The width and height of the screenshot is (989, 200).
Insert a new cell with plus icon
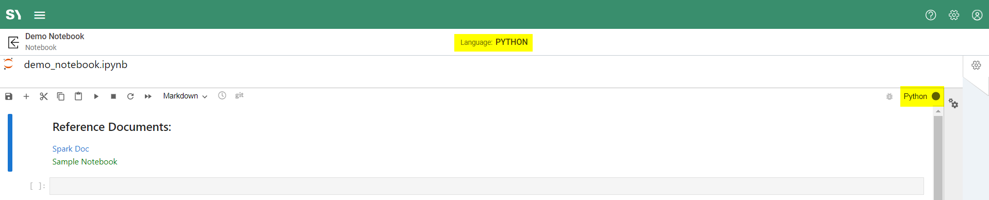26,96
